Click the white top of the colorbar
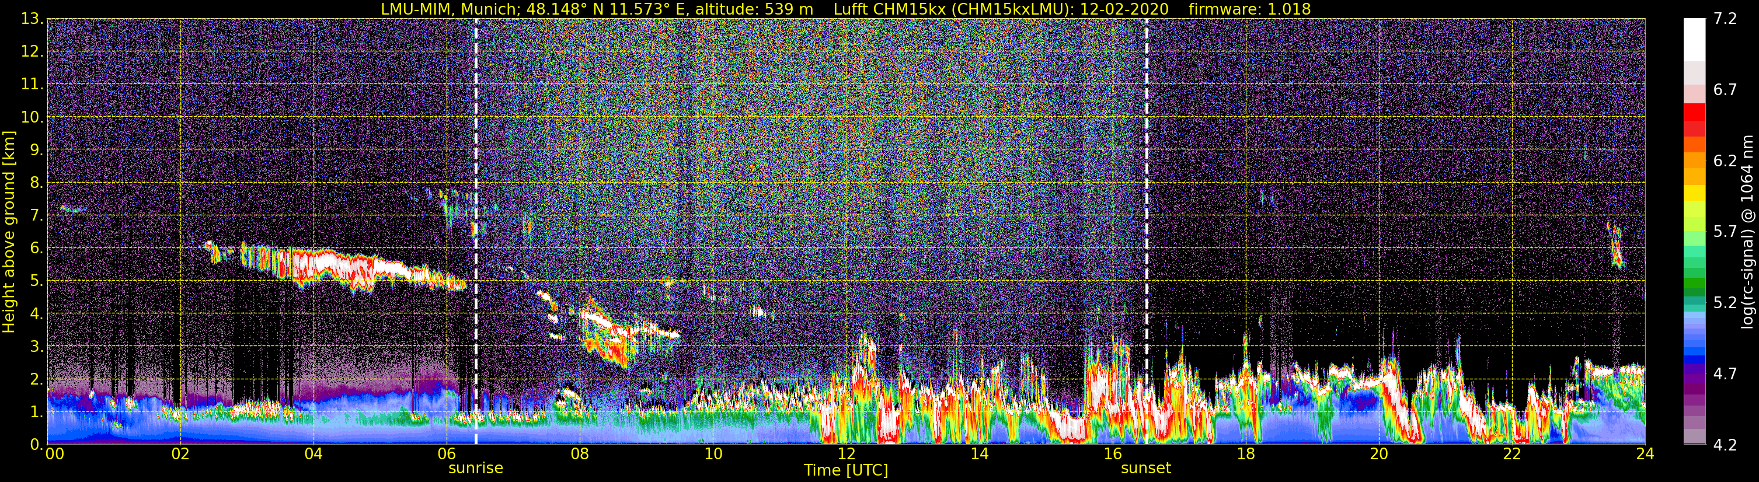This screenshot has width=1759, height=482. coord(1694,40)
